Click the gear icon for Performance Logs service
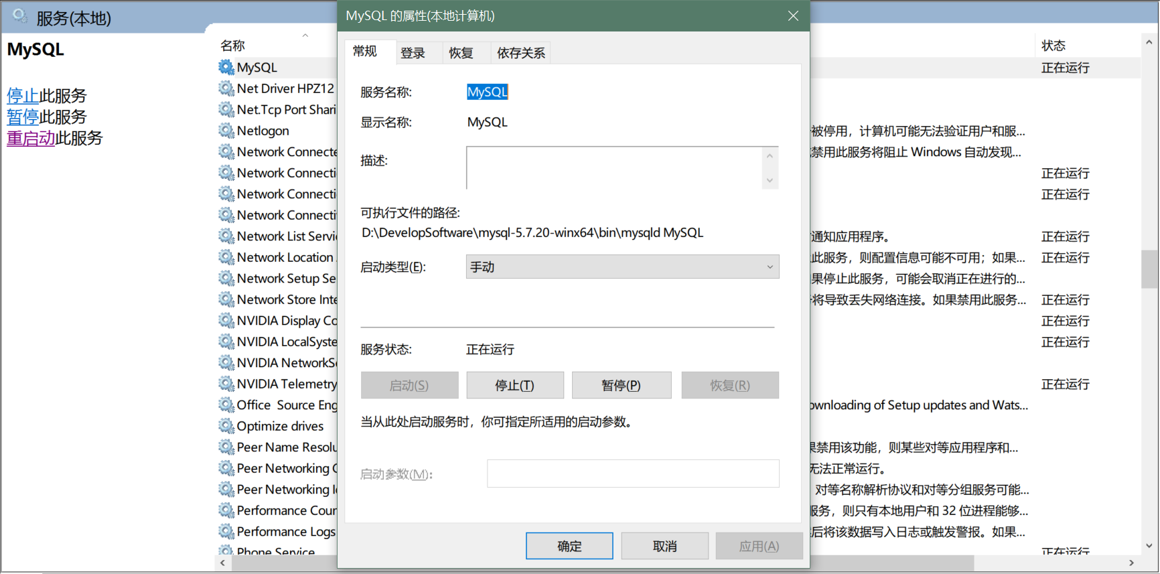 point(226,531)
